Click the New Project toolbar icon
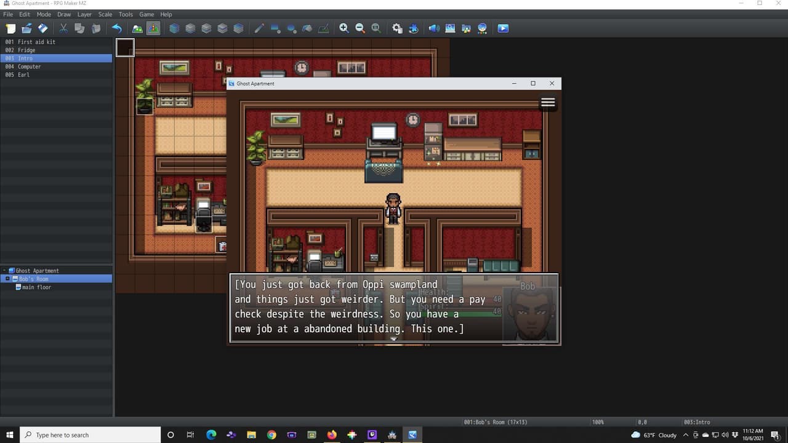Screen dimensions: 788x443 (x=10, y=28)
